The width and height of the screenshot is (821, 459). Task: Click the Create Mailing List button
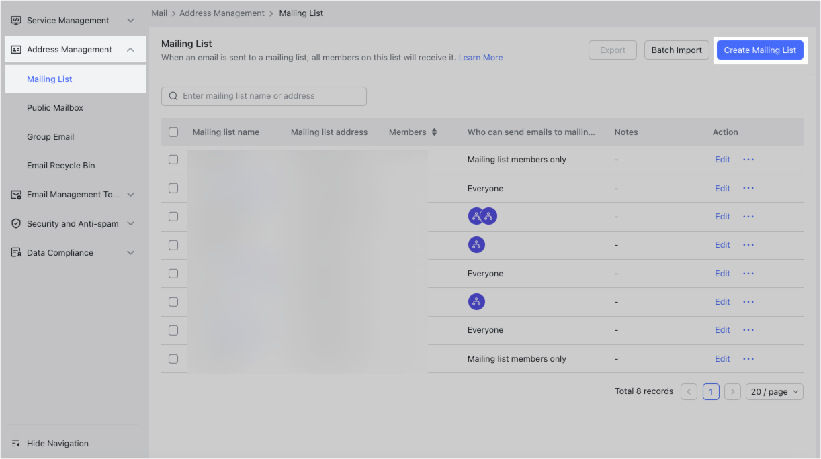[760, 50]
